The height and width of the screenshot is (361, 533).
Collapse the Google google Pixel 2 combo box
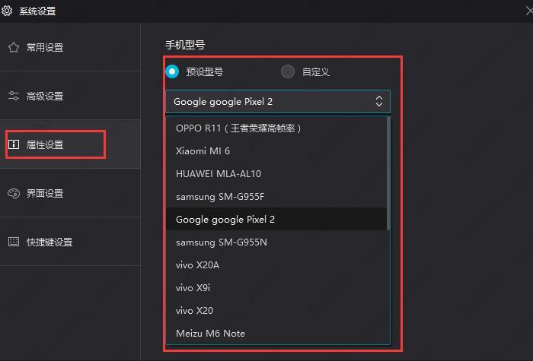(x=278, y=101)
